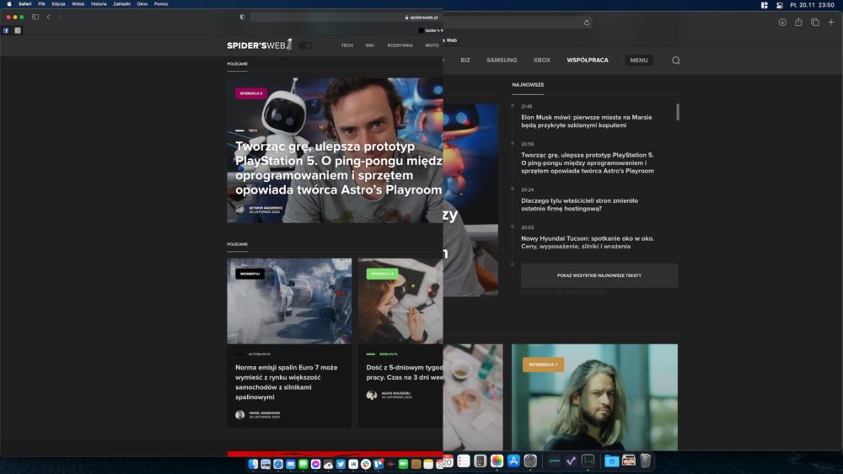Open Historia menu

(99, 3)
